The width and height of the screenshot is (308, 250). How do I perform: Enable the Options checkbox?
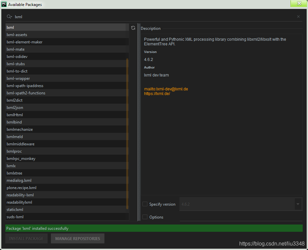145,217
